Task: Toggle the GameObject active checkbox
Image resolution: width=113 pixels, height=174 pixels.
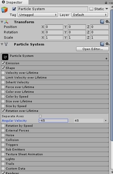Action: click(x=14, y=9)
